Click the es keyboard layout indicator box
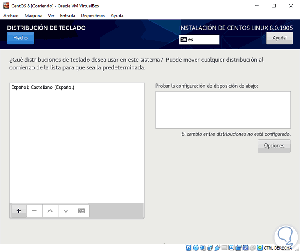Viewport: 300px width, 252px height. 199,39
